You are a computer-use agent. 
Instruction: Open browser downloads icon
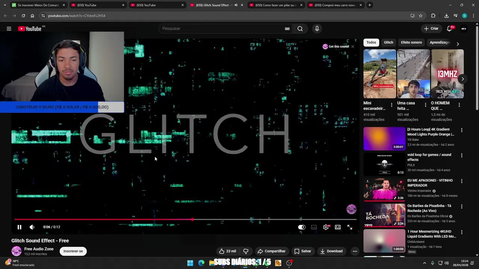tap(446, 16)
